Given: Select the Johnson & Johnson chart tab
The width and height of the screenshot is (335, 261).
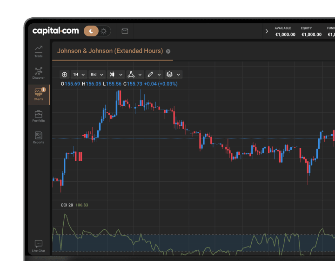Looking at the screenshot, I should point(110,51).
